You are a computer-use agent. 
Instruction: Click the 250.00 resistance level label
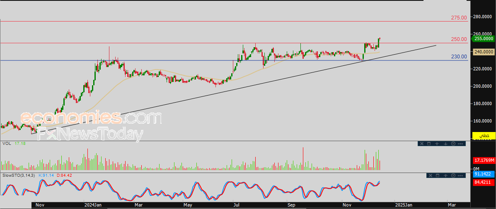coord(459,39)
